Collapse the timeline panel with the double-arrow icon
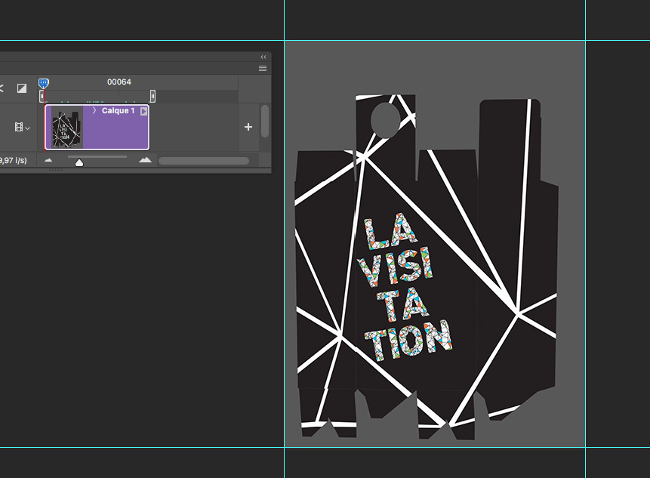This screenshot has width=650, height=478. click(x=263, y=57)
